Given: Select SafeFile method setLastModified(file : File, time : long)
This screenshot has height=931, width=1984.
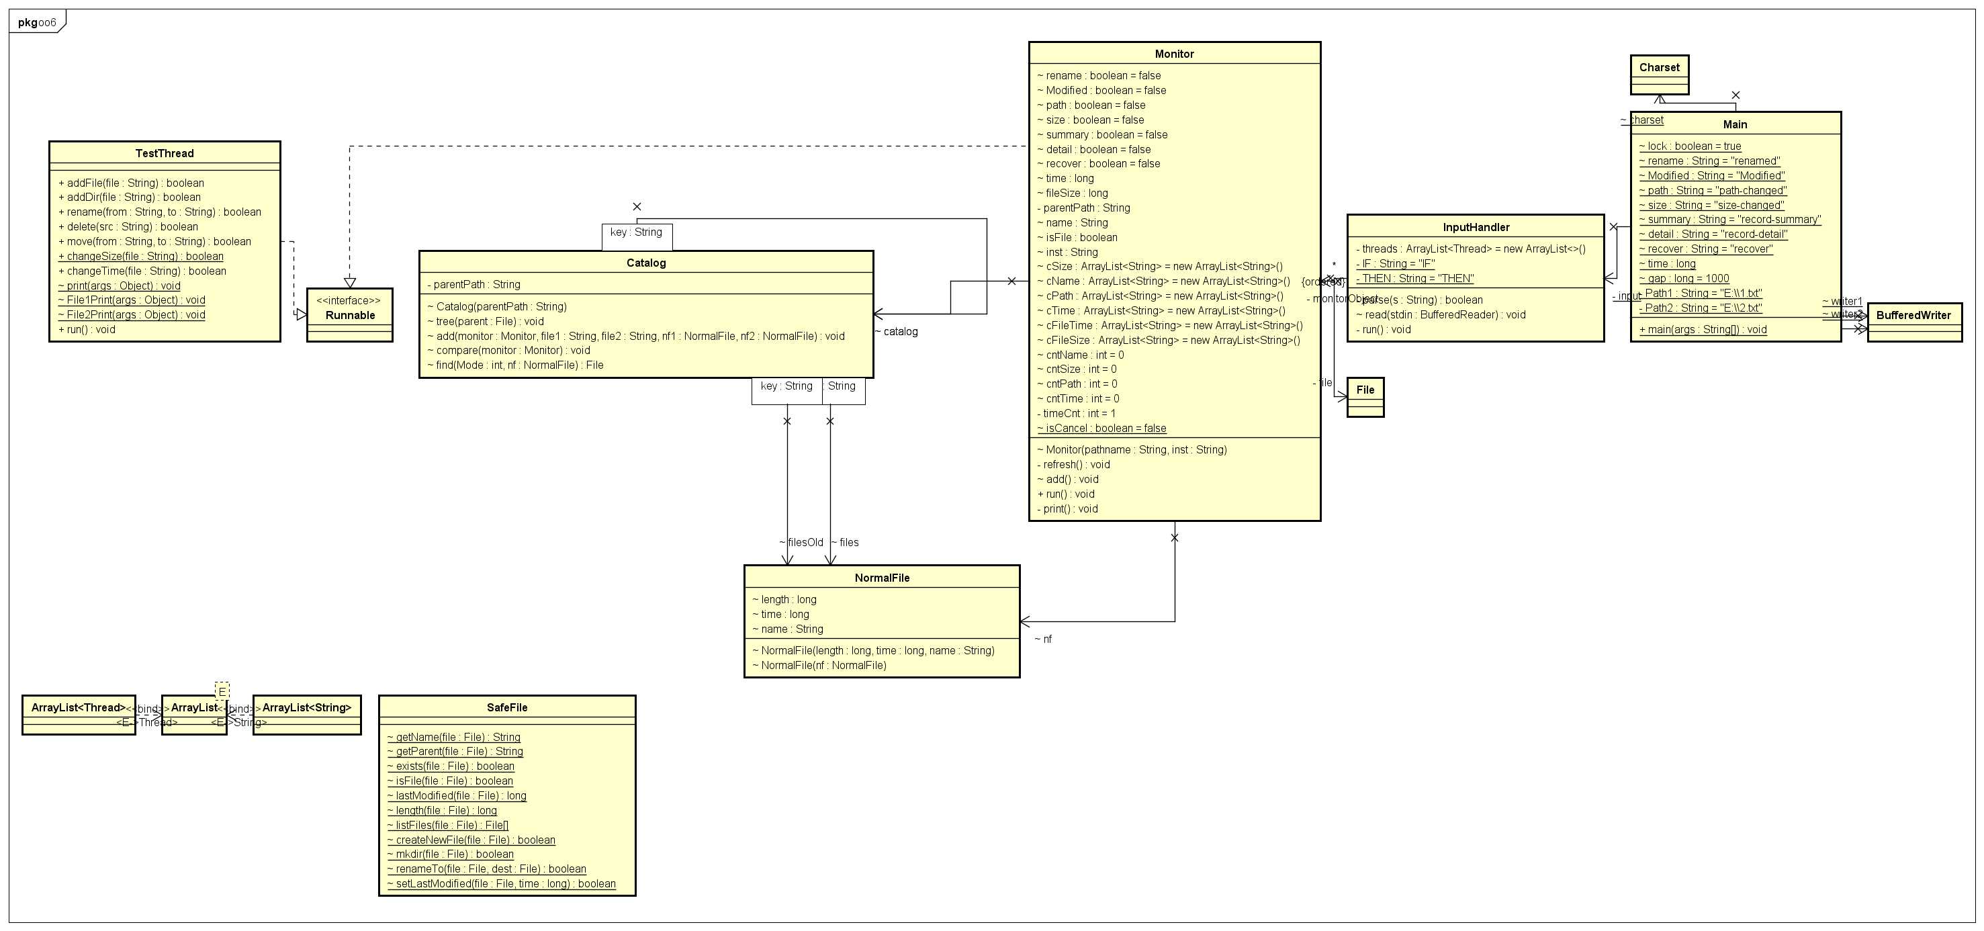Looking at the screenshot, I should point(502,884).
